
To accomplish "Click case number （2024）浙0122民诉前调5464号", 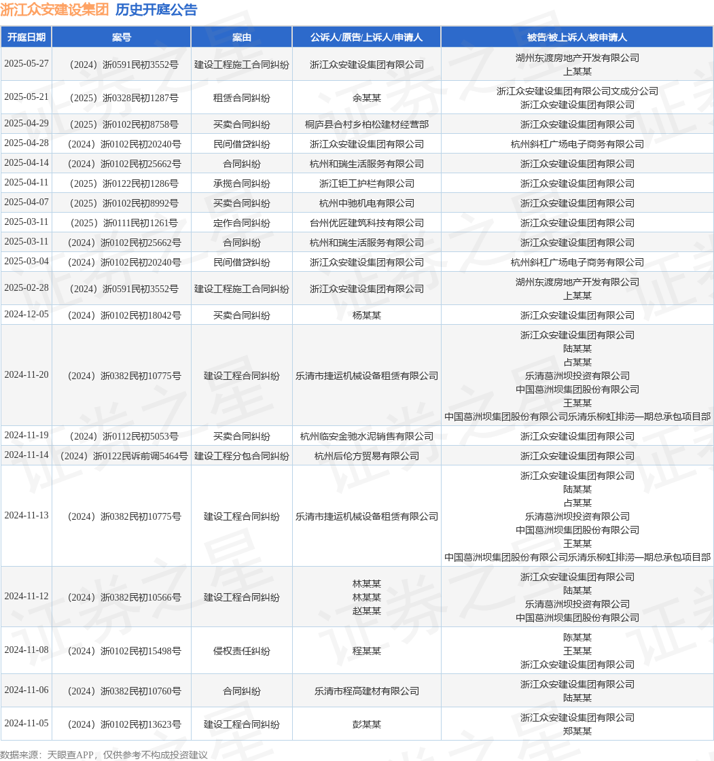I will click(x=122, y=456).
